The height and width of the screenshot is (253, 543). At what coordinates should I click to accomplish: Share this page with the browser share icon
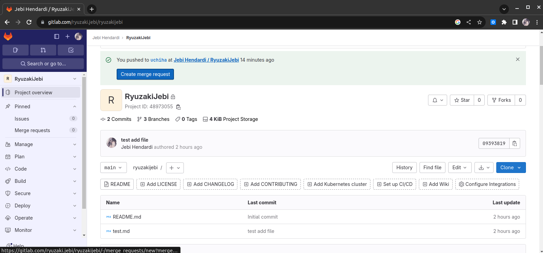click(x=469, y=22)
